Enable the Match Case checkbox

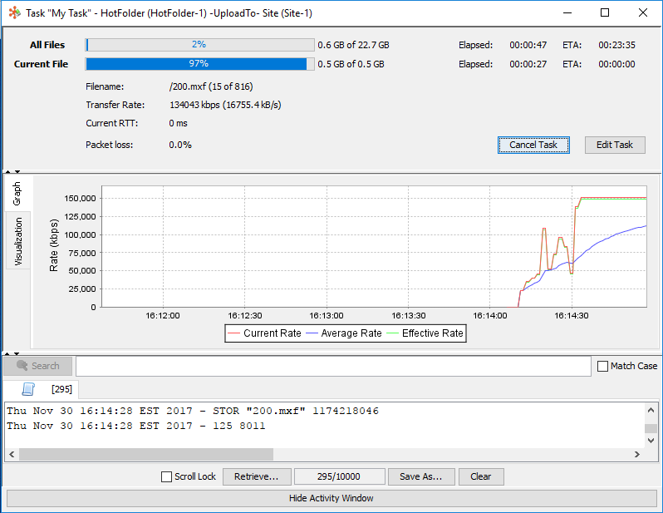tap(603, 366)
